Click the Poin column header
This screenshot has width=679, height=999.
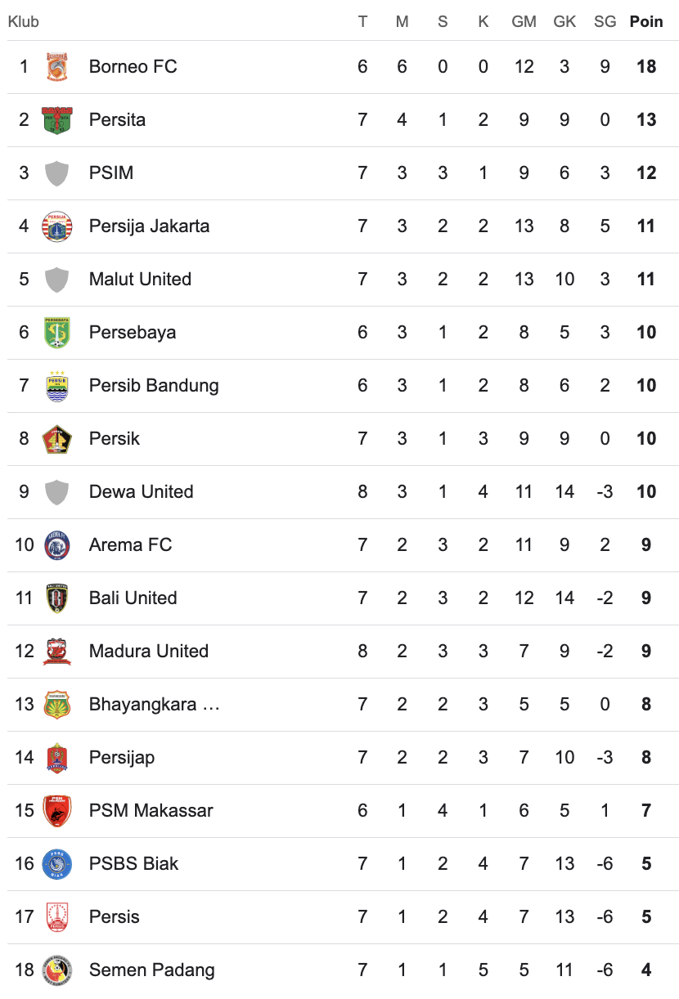[x=645, y=22]
